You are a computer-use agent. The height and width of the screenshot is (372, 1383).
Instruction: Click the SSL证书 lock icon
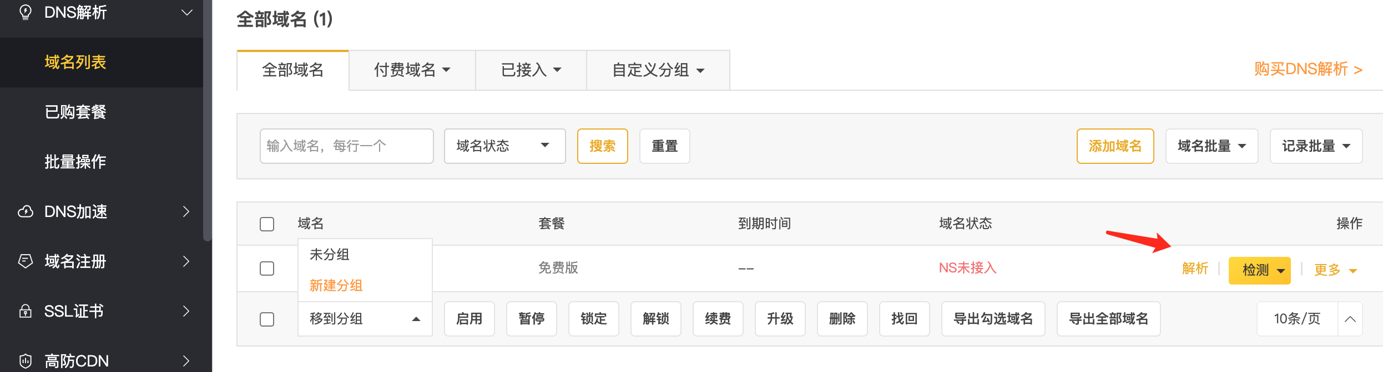(26, 311)
